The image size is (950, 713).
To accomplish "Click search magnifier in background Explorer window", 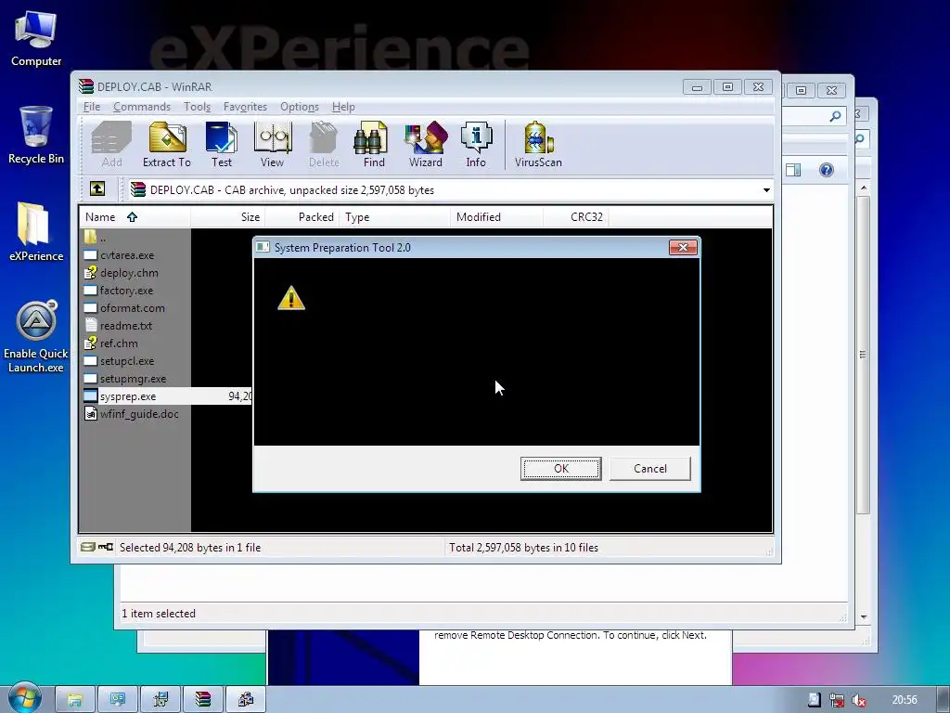I will (835, 116).
